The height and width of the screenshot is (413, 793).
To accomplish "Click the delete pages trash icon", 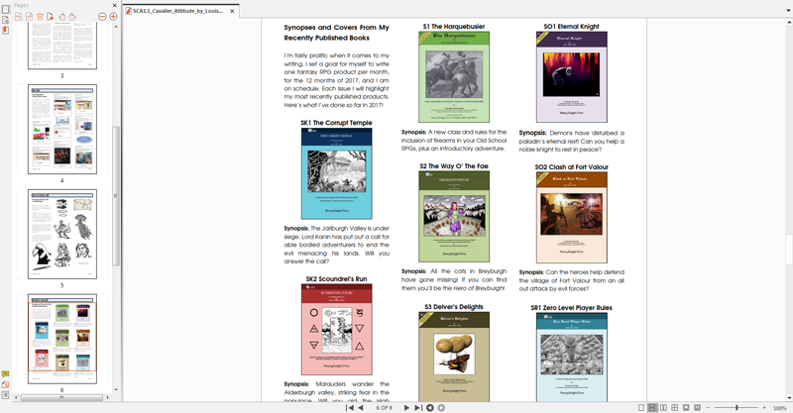I will point(40,17).
